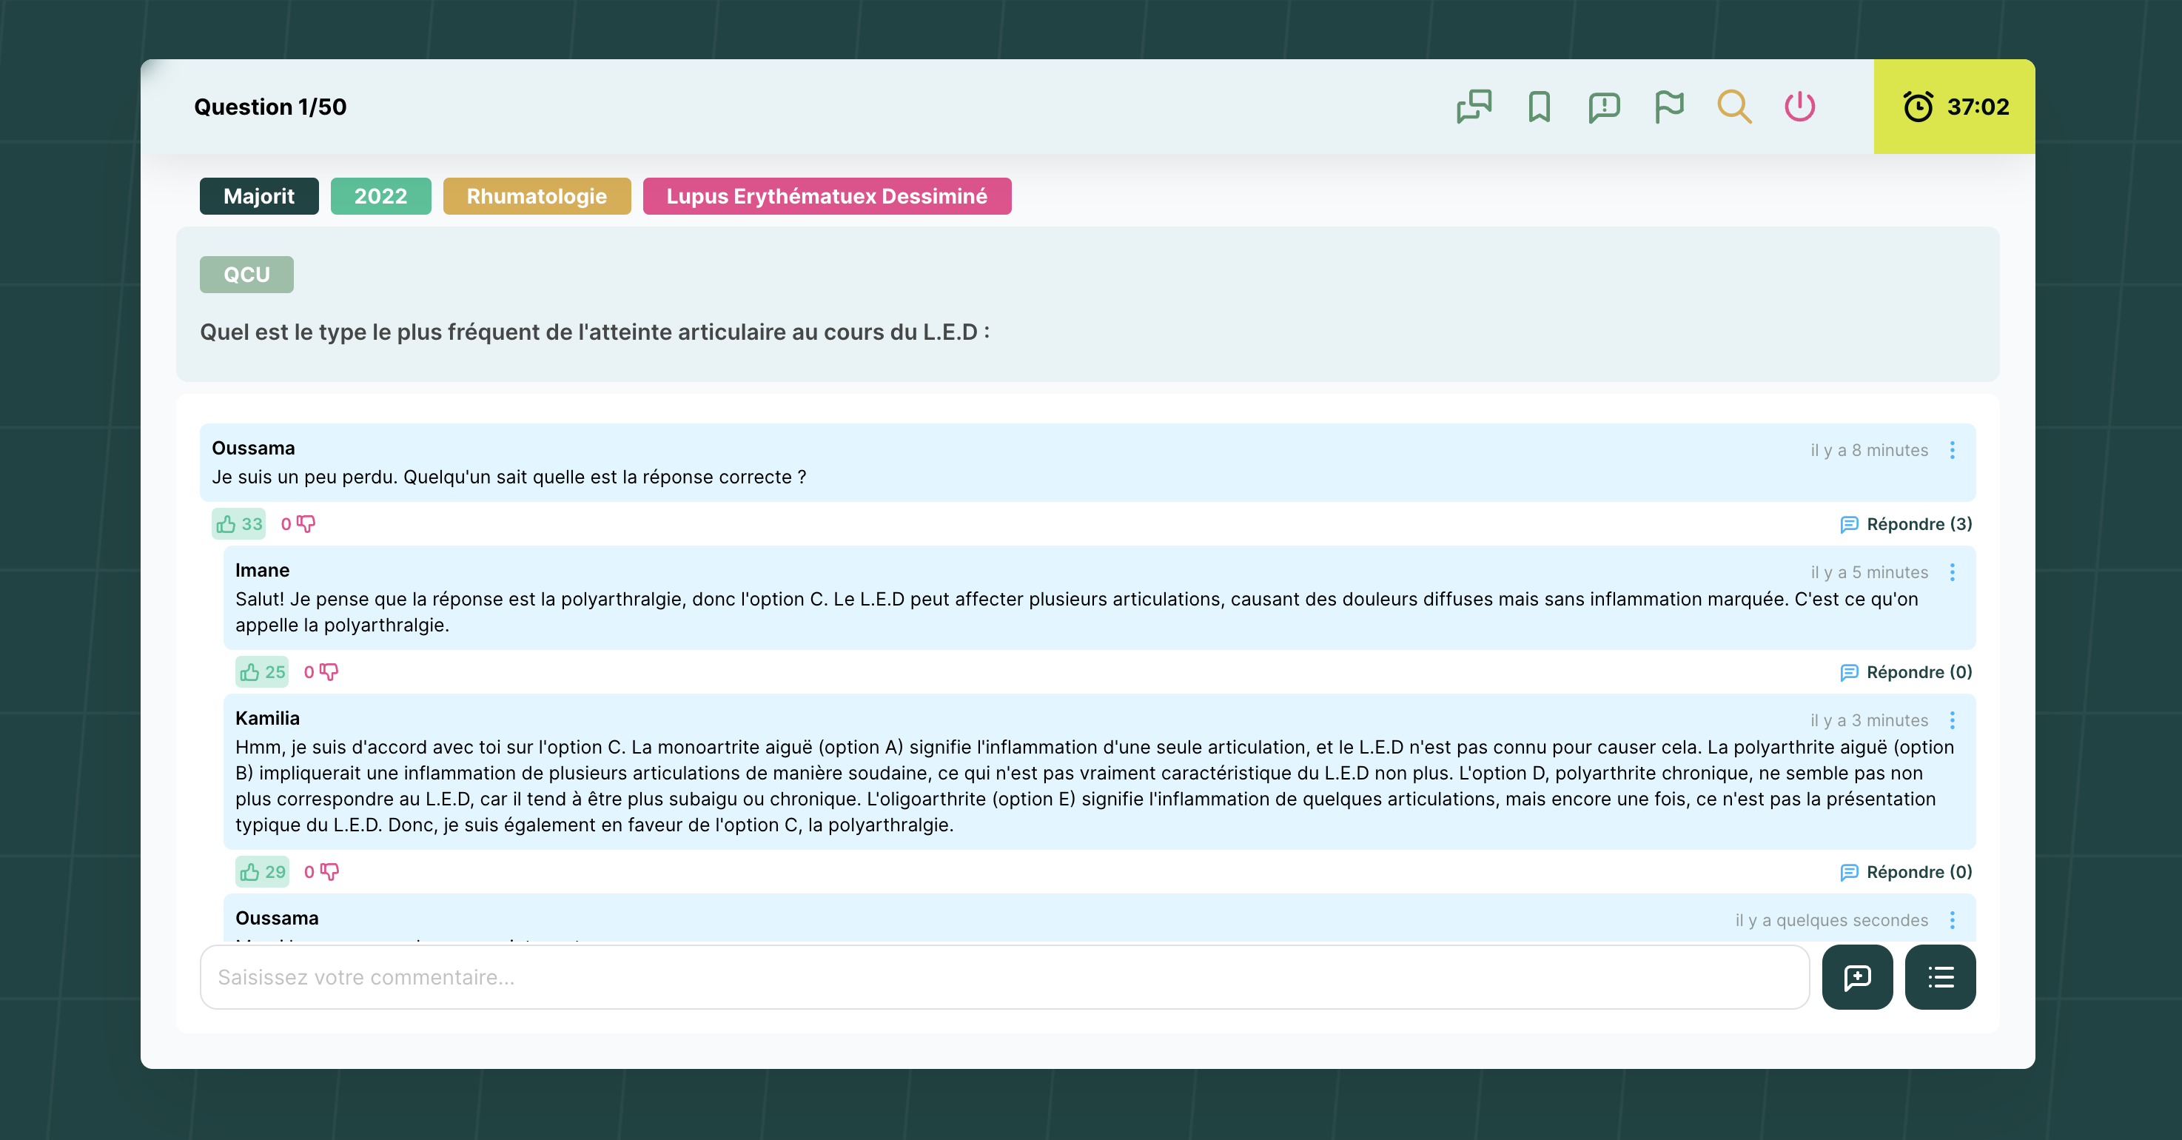The width and height of the screenshot is (2182, 1140).
Task: Click the Question 1/50 title
Action: (x=270, y=107)
